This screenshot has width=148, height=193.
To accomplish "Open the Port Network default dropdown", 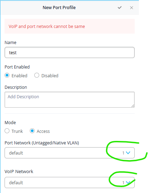I will [x=70, y=153].
